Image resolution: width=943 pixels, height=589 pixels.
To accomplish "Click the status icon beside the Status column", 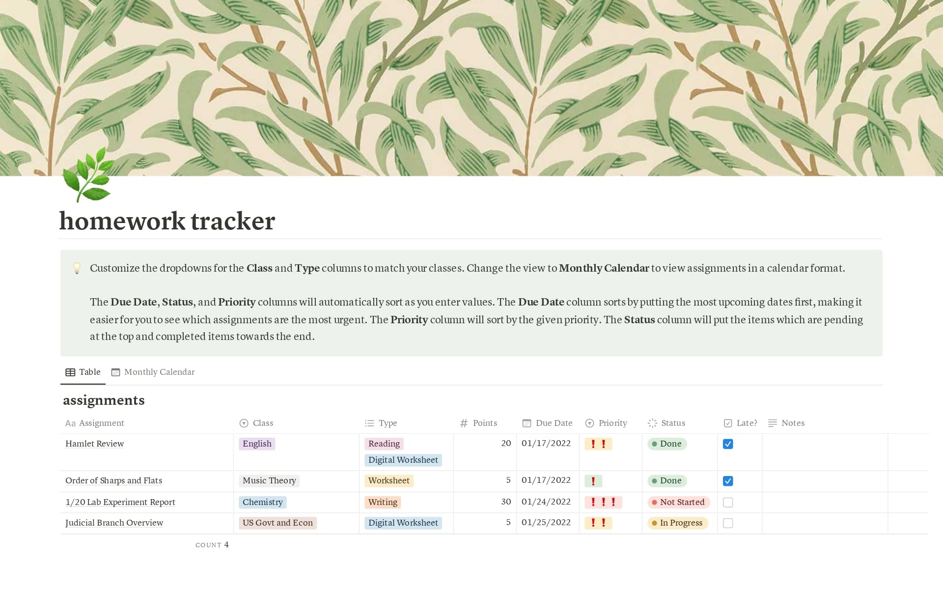I will pyautogui.click(x=652, y=423).
